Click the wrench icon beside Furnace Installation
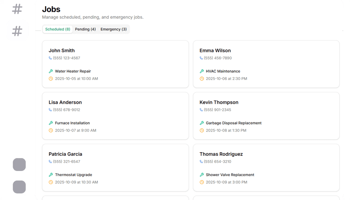This screenshot has width=350, height=200. pyautogui.click(x=51, y=123)
